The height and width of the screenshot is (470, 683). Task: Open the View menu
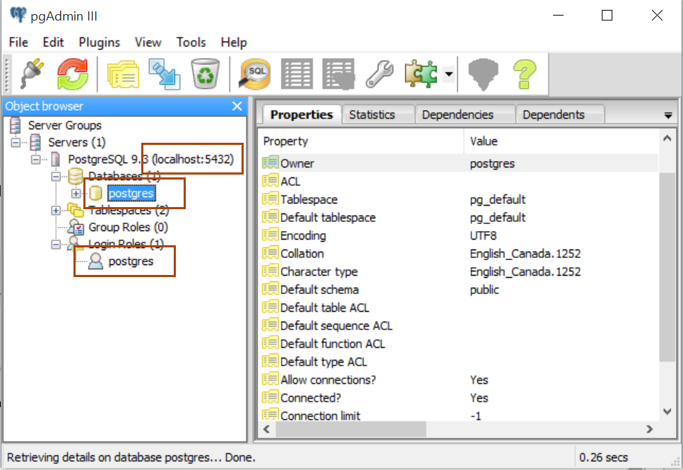click(148, 42)
